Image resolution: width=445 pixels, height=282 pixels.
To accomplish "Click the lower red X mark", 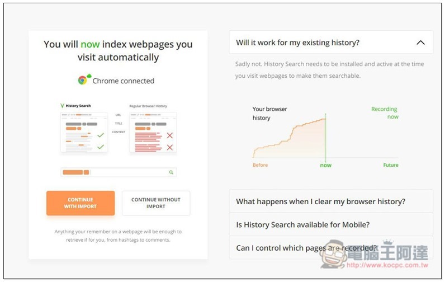I will coord(170,147).
